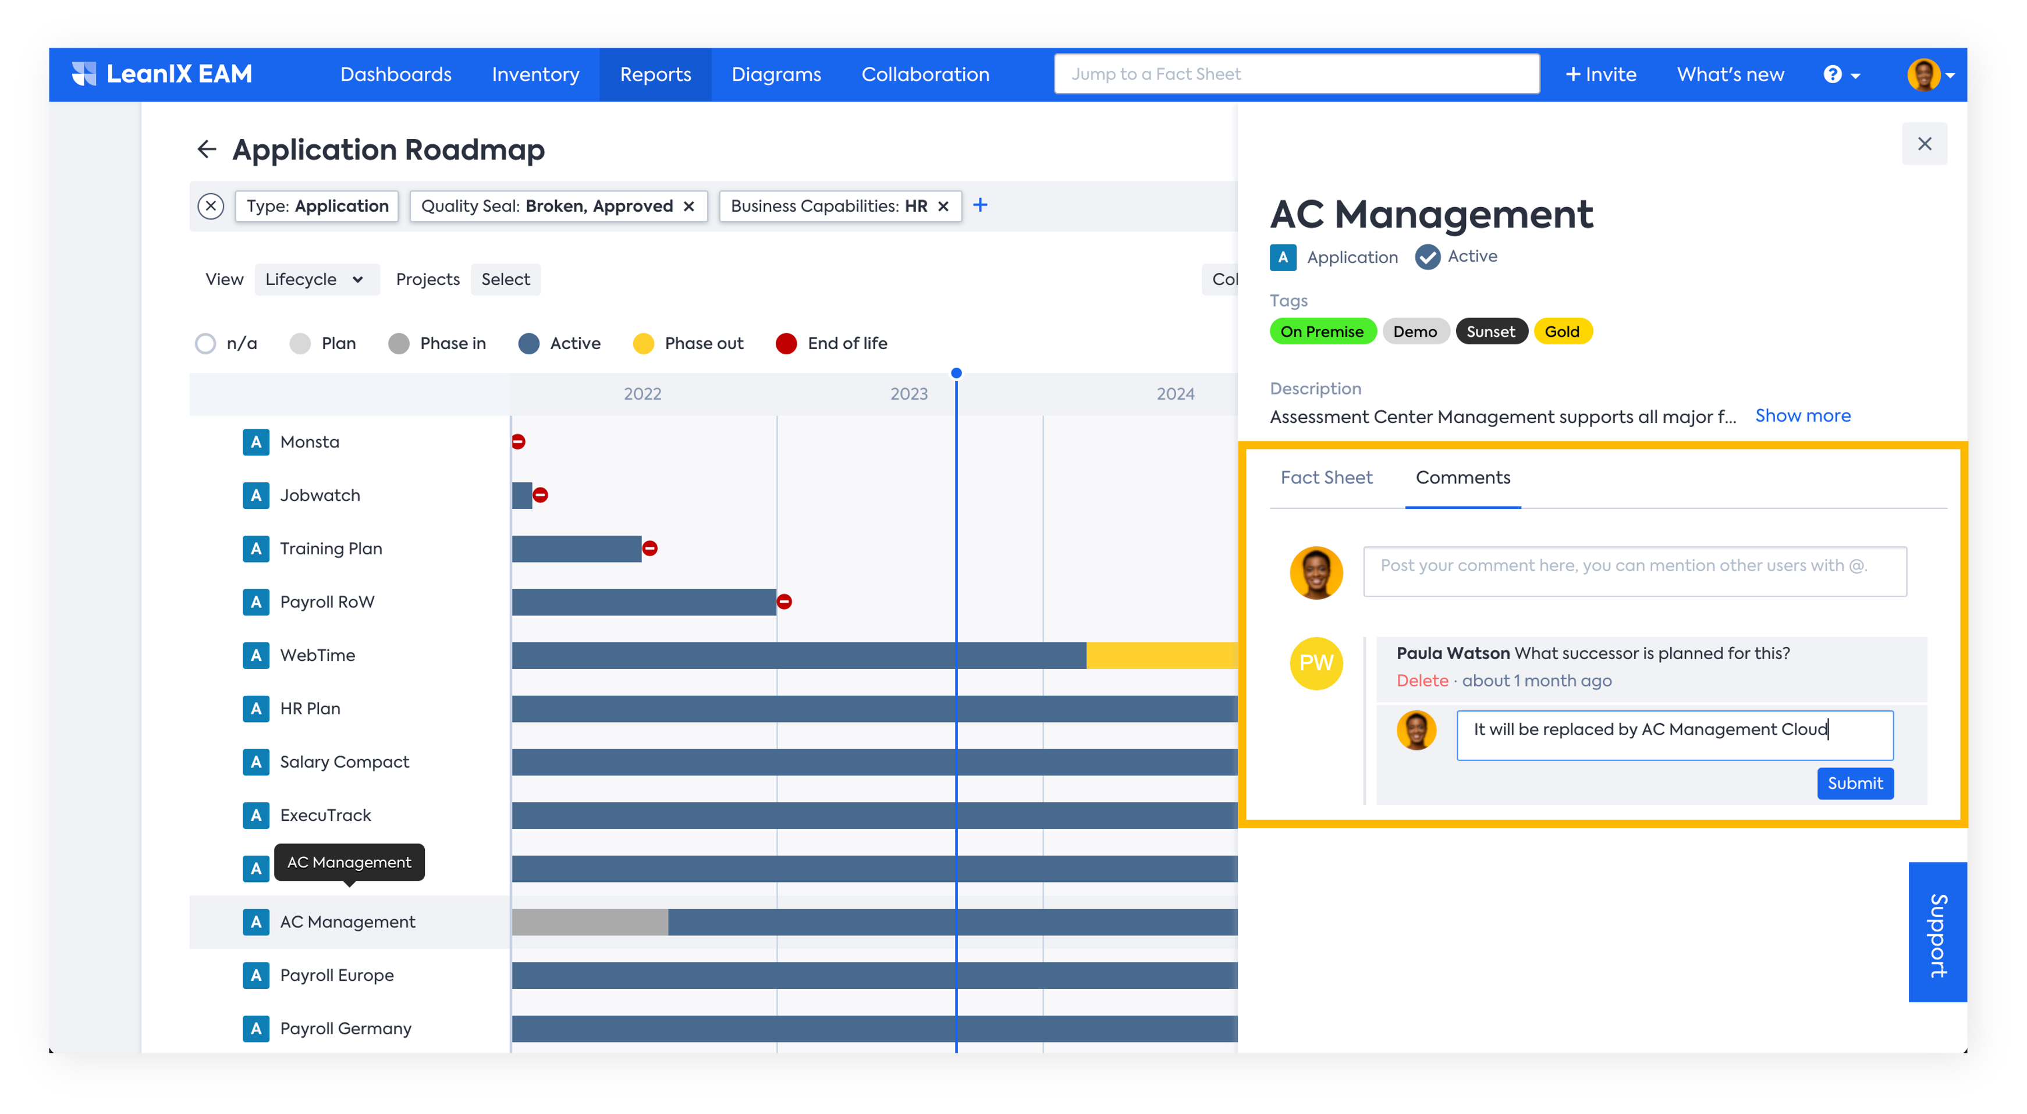Toggle the End of life legend
This screenshot has width=2027, height=1114.
click(x=832, y=344)
